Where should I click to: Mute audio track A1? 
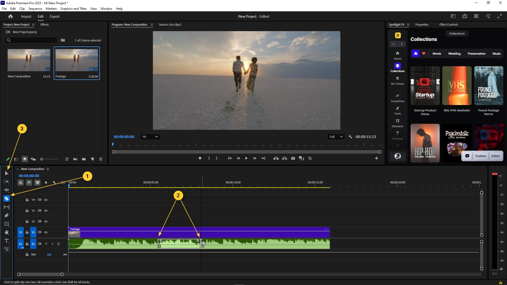46,244
